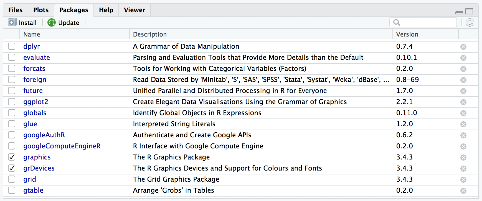Check the dplyr package checkbox
The image size is (482, 201).
point(12,46)
